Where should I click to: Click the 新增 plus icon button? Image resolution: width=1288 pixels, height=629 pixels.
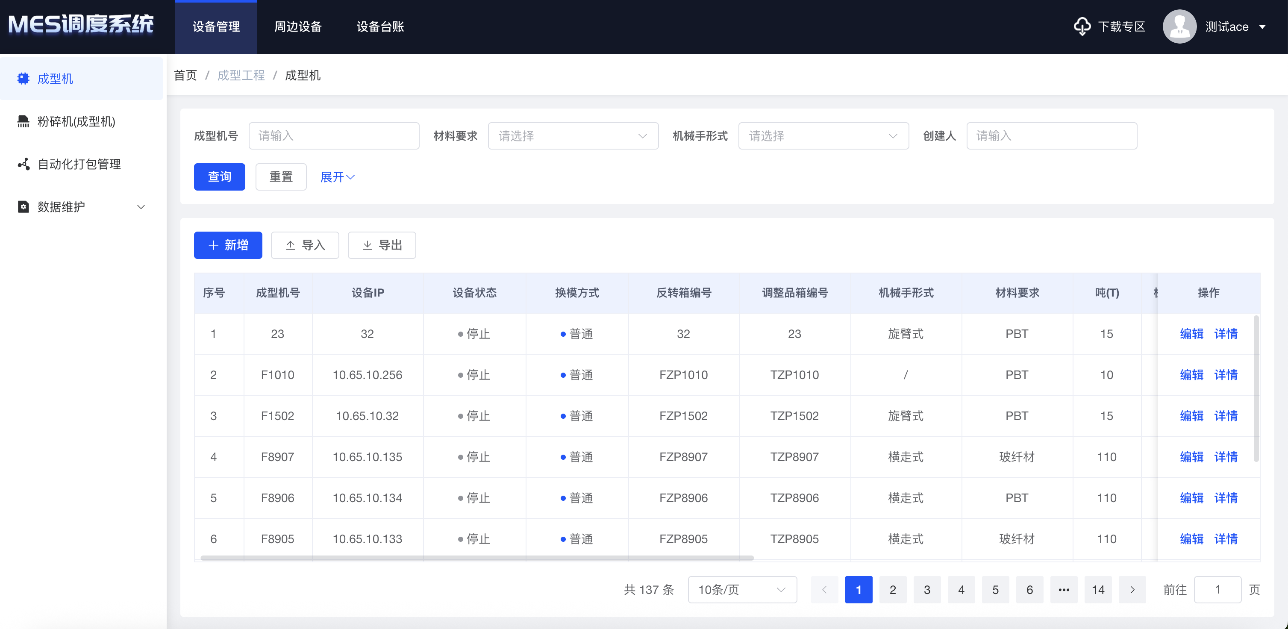(x=214, y=245)
